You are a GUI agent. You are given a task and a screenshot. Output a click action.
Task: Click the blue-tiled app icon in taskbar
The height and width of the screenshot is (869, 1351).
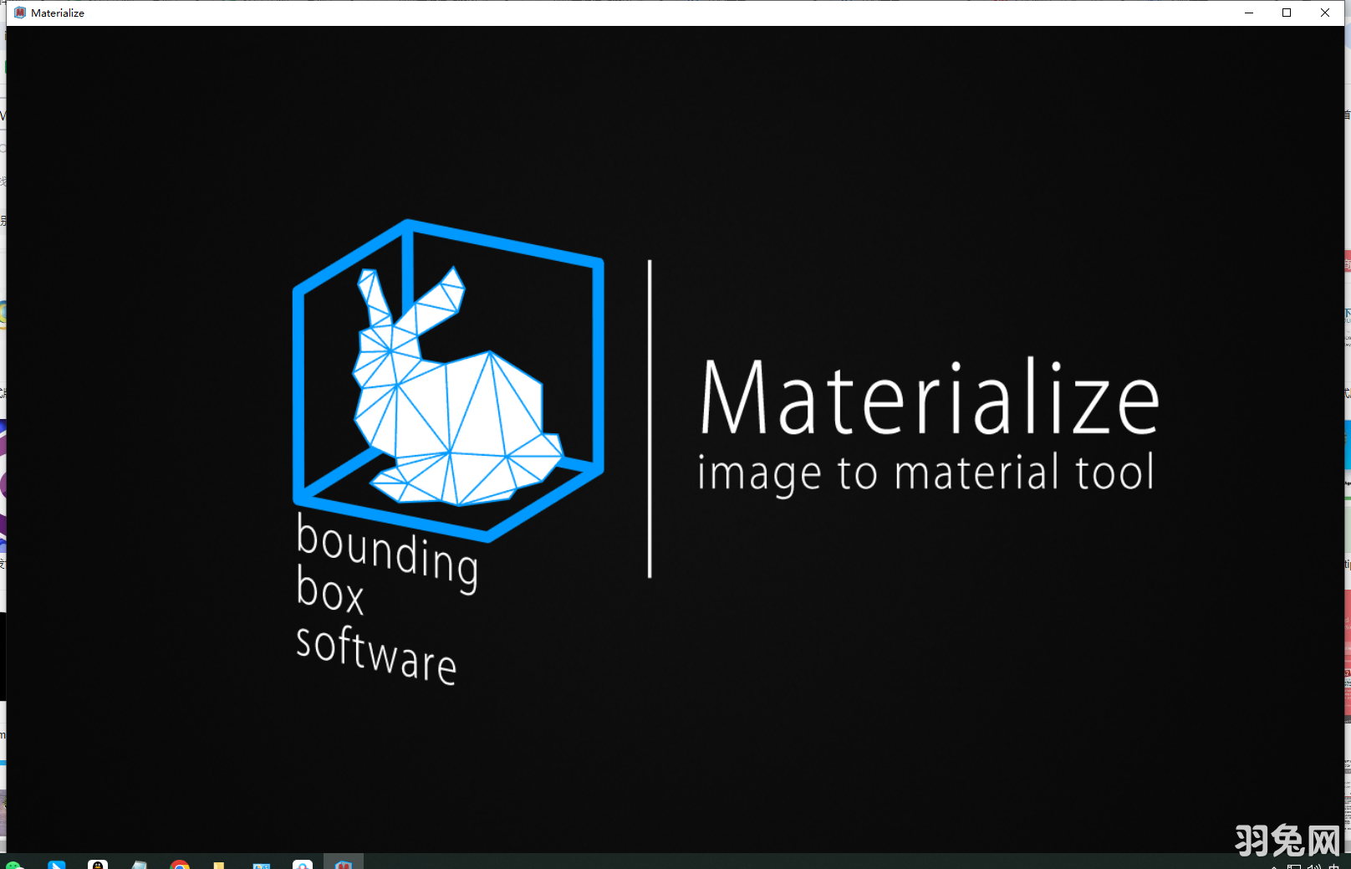point(261,863)
